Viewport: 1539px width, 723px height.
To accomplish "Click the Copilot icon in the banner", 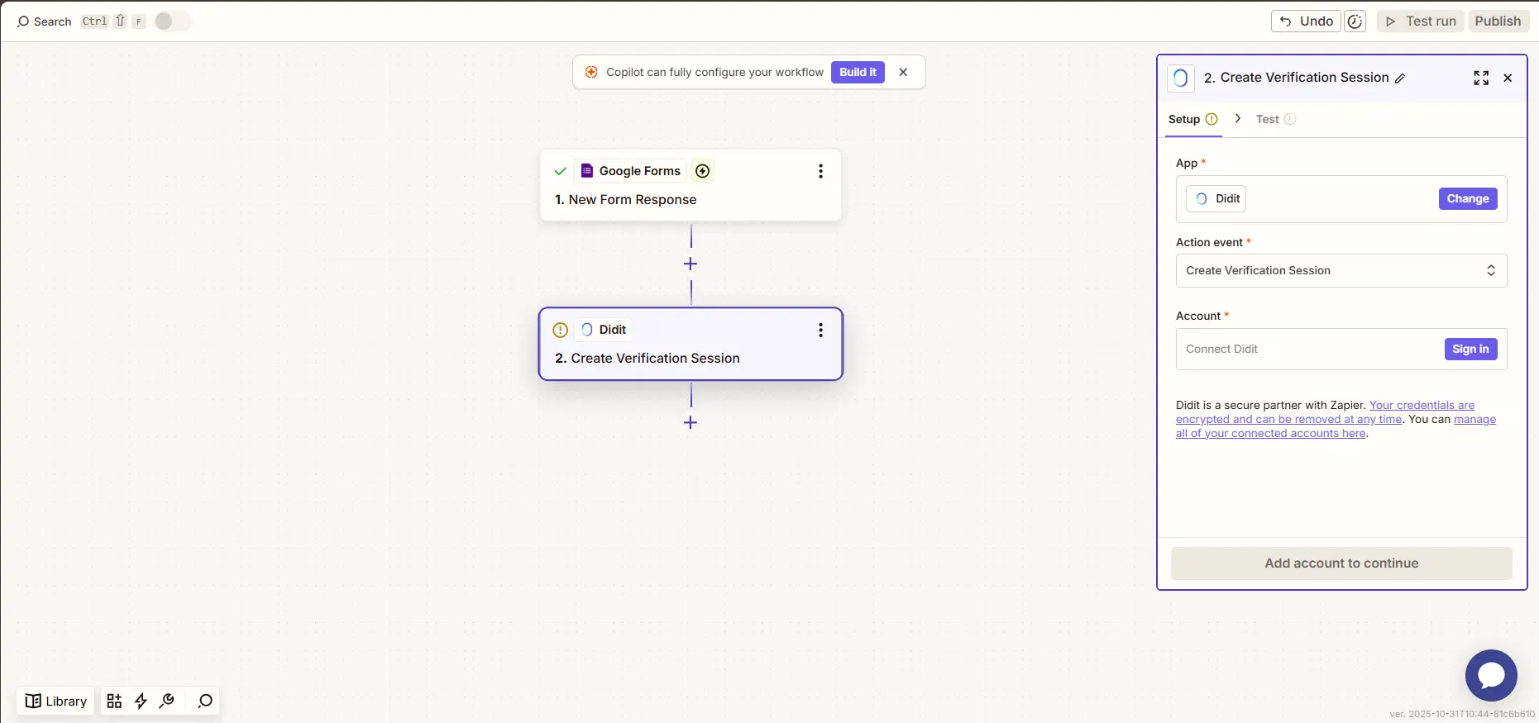I will (x=591, y=72).
